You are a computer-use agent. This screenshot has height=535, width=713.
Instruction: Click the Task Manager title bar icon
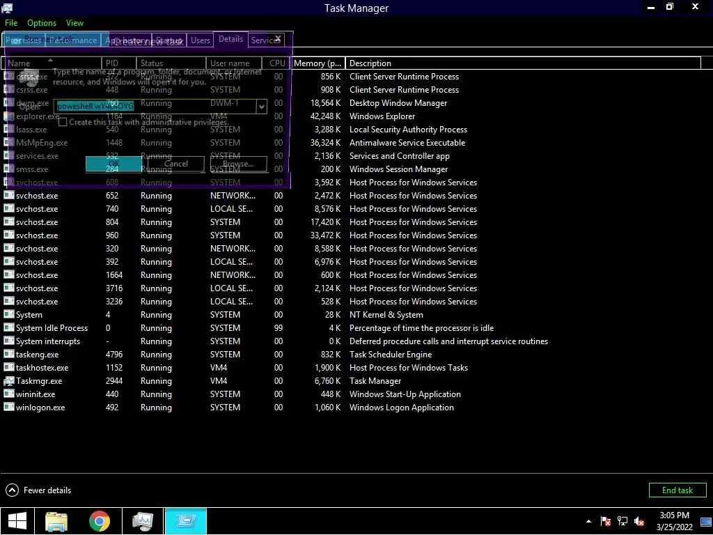click(7, 8)
